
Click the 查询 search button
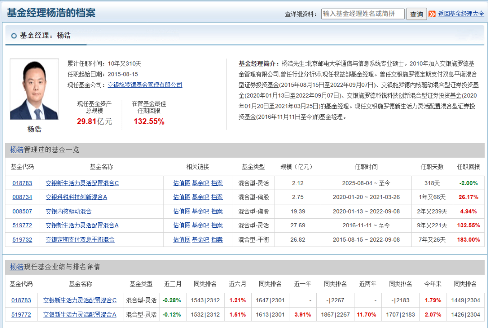click(417, 14)
